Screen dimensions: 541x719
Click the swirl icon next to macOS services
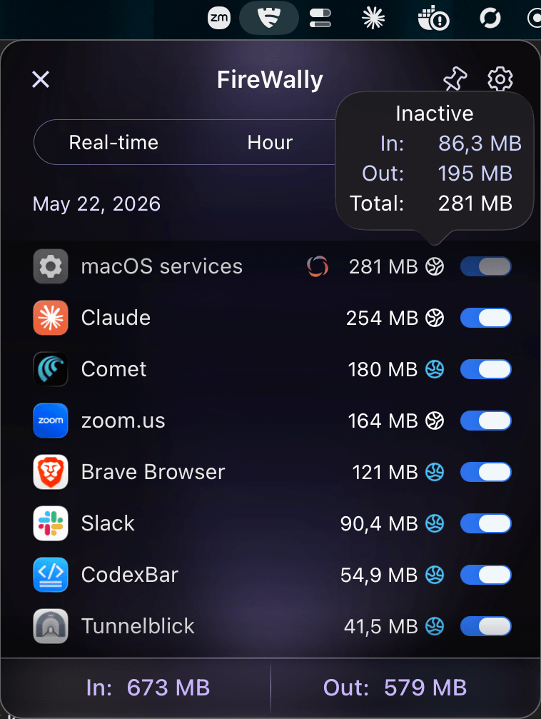pos(318,266)
